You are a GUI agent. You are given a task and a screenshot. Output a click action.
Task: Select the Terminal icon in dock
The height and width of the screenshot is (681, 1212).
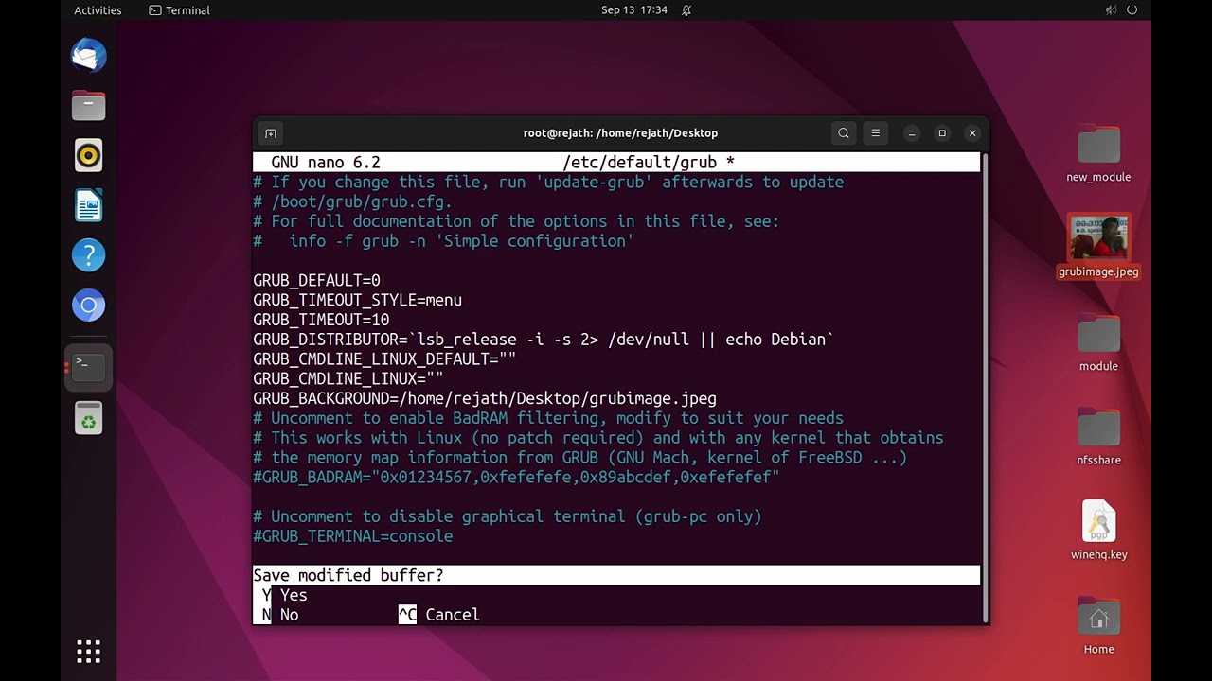(88, 367)
